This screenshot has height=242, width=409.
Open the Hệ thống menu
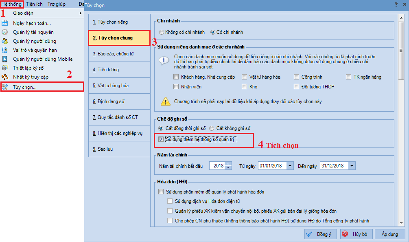coord(11,4)
